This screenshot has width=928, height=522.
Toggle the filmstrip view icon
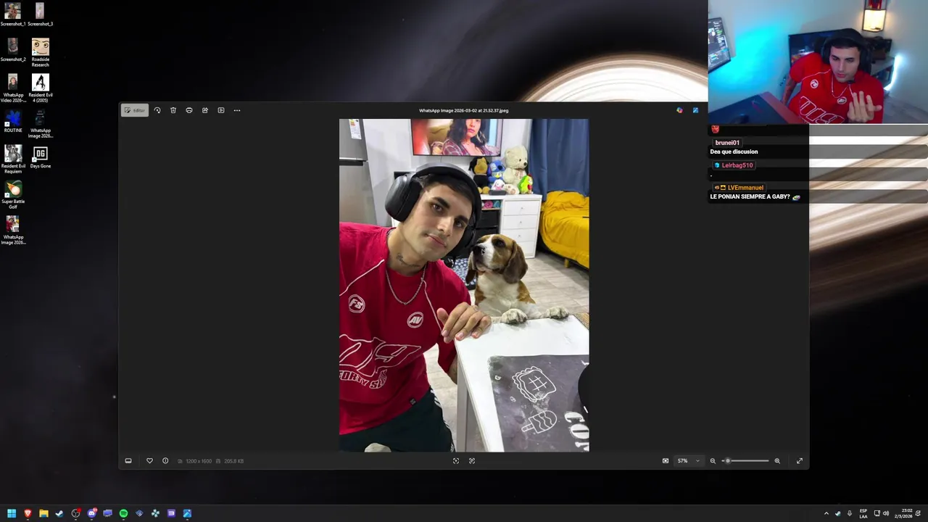point(128,461)
